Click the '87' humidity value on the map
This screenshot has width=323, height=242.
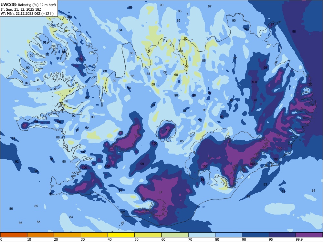tap(210, 6)
